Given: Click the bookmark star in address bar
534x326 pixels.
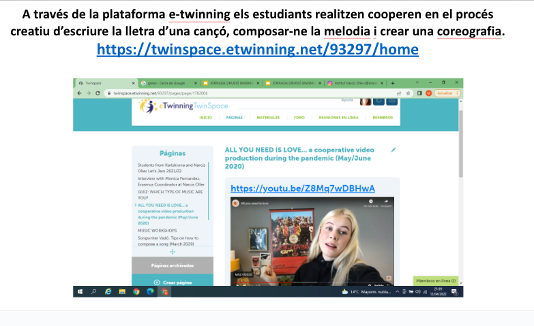Looking at the screenshot, I should point(407,93).
